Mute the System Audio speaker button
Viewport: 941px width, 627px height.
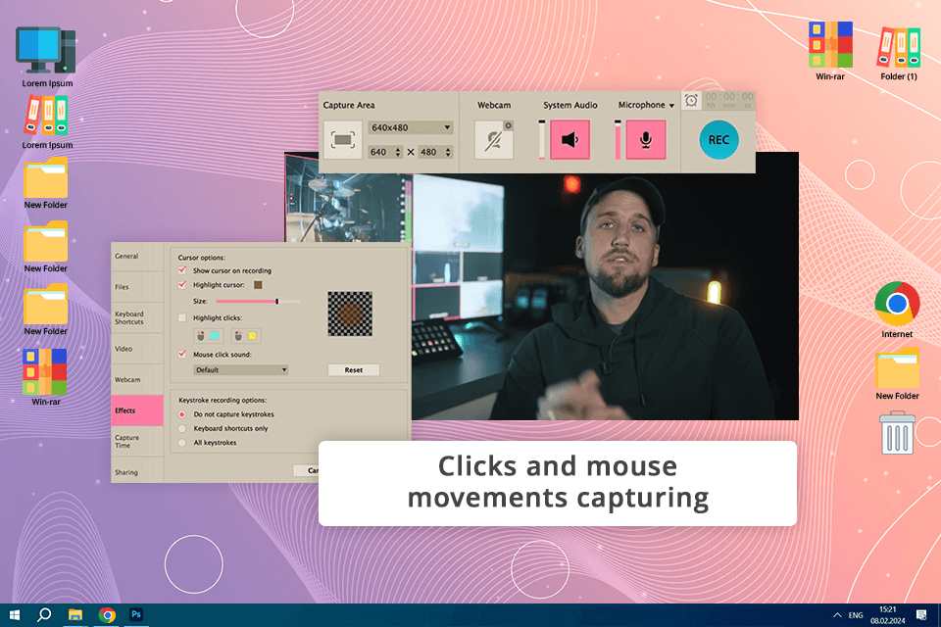[570, 140]
